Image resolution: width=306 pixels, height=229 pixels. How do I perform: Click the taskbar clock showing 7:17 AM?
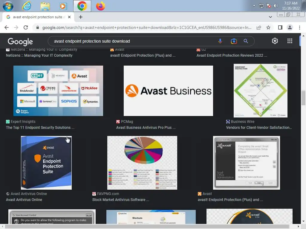click(290, 6)
